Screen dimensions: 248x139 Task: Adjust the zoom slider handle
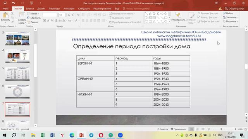click(221, 129)
